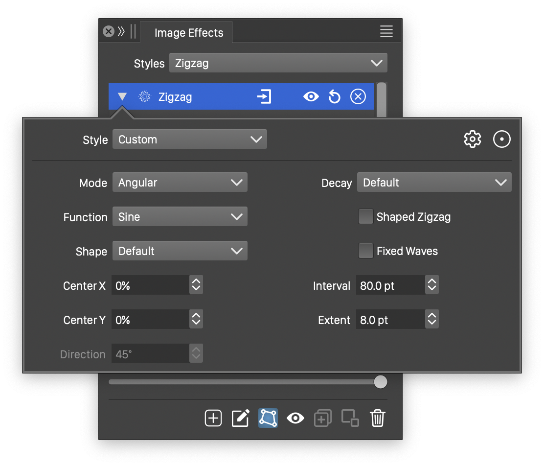Screen dimensions: 544x466
Task: Click the opacity slider handle below the popup
Action: (380, 382)
